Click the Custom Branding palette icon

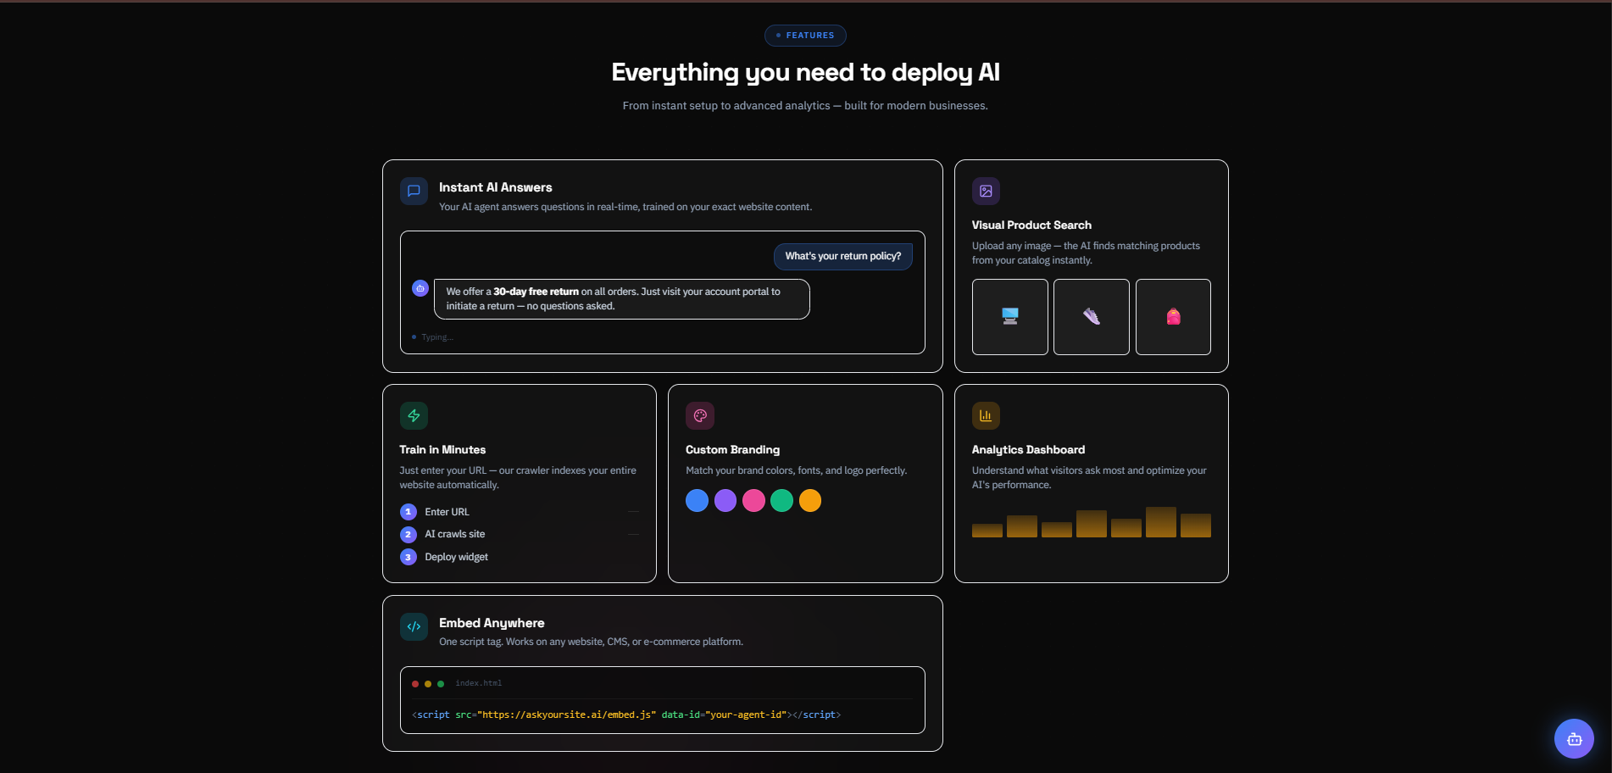coord(700,415)
